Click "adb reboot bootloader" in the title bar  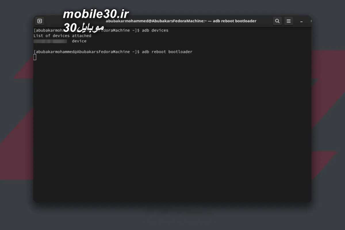(234, 21)
